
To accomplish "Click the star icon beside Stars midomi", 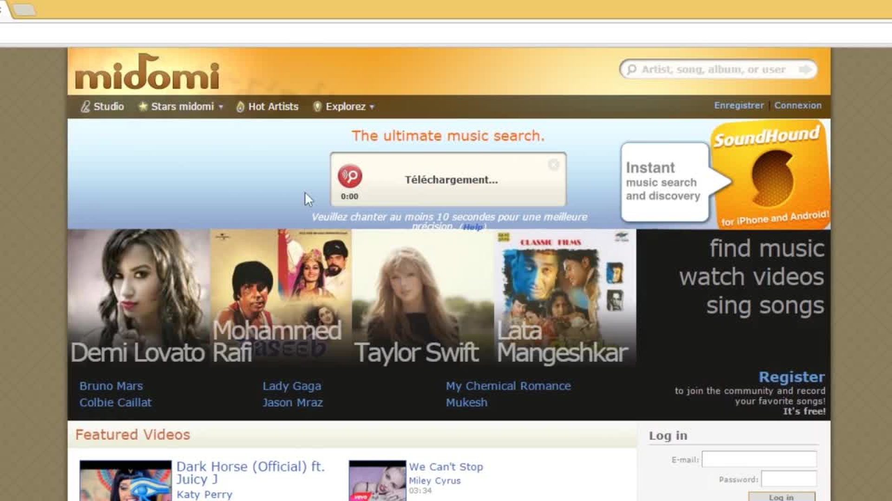I will pos(143,107).
